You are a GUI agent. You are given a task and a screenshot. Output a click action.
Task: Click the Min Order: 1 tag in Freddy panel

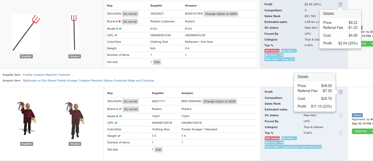[x=289, y=138]
